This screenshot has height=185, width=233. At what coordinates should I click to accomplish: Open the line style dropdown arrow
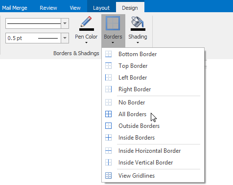(65, 23)
